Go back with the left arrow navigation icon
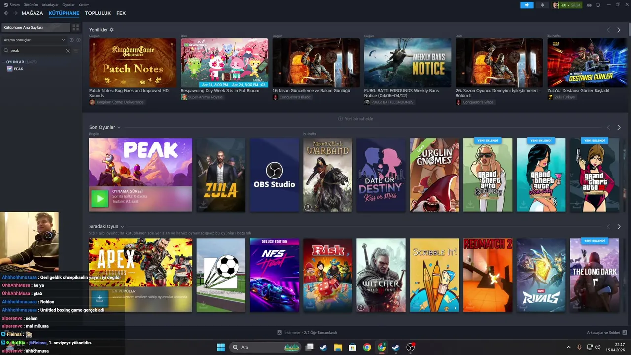The image size is (631, 355). [x=6, y=13]
